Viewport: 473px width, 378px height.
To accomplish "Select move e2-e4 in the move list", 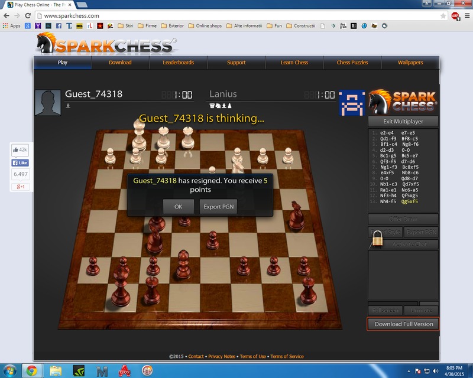I will pos(387,133).
